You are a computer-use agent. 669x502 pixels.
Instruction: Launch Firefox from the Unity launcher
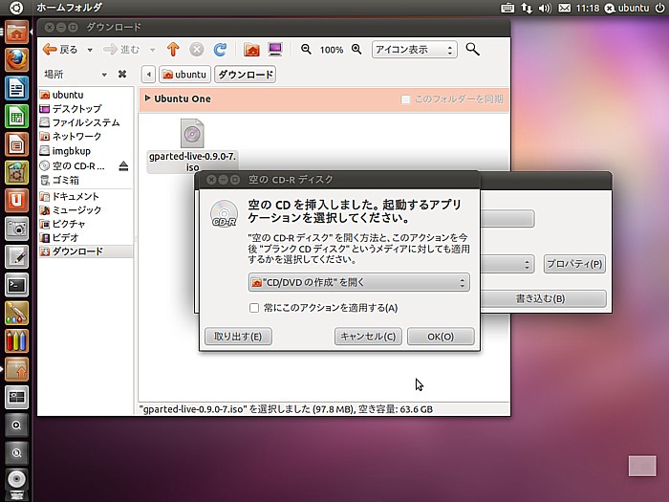16,60
